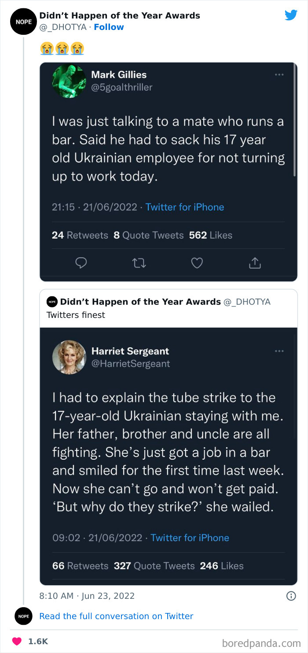
Task: Click the share icon under Mark Gillies' tweet
Action: click(x=255, y=263)
